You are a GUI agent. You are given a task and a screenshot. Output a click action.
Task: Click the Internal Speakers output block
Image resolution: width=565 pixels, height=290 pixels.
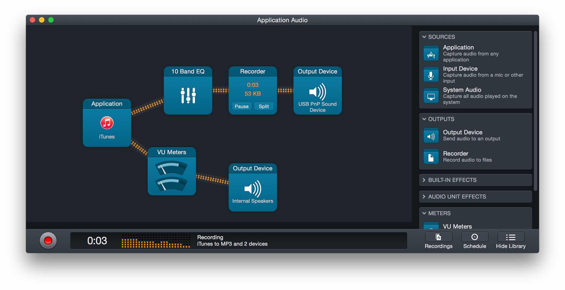(252, 188)
